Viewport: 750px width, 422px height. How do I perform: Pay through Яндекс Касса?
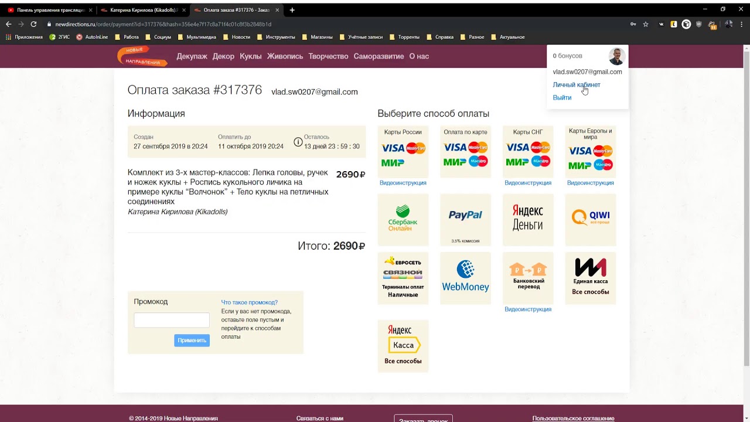(x=403, y=346)
